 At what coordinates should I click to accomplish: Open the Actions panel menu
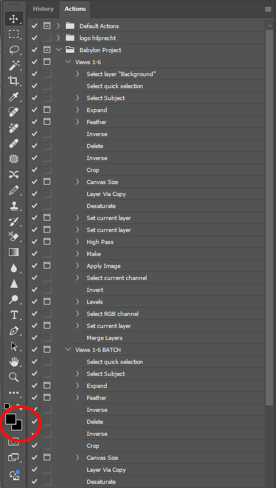click(x=268, y=10)
